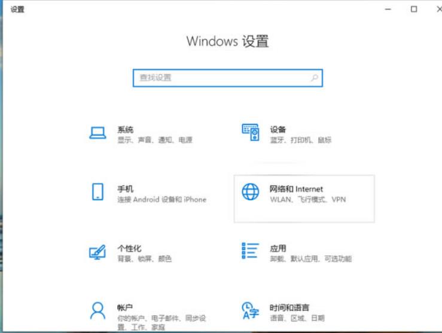Click the 语音、区域、日期 description
442x333 pixels.
pyautogui.click(x=297, y=318)
